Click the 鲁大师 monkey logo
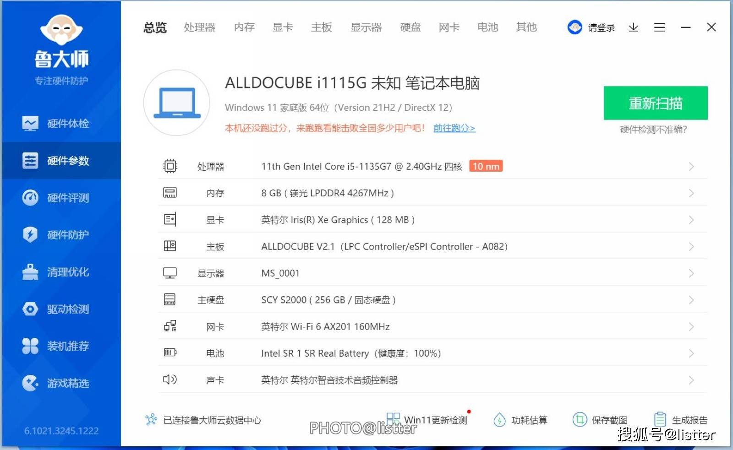The width and height of the screenshot is (733, 450). click(x=61, y=29)
